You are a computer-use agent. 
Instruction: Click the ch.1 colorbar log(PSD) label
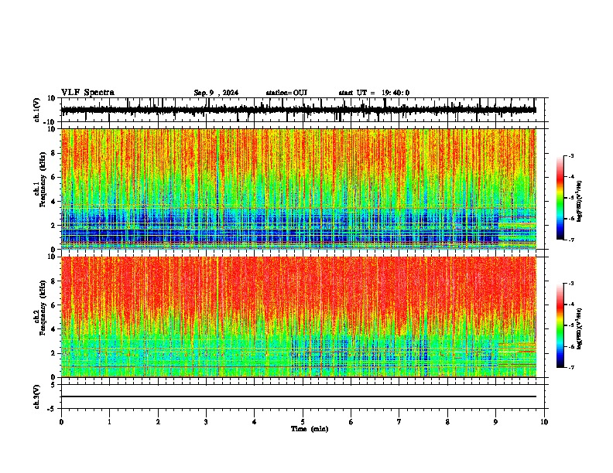579,201
